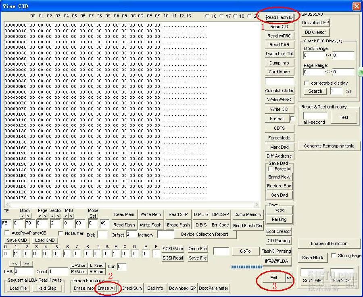Toggle the Strong Page checkbox
Viewport: 363px width, 297px height.
(x=334, y=255)
